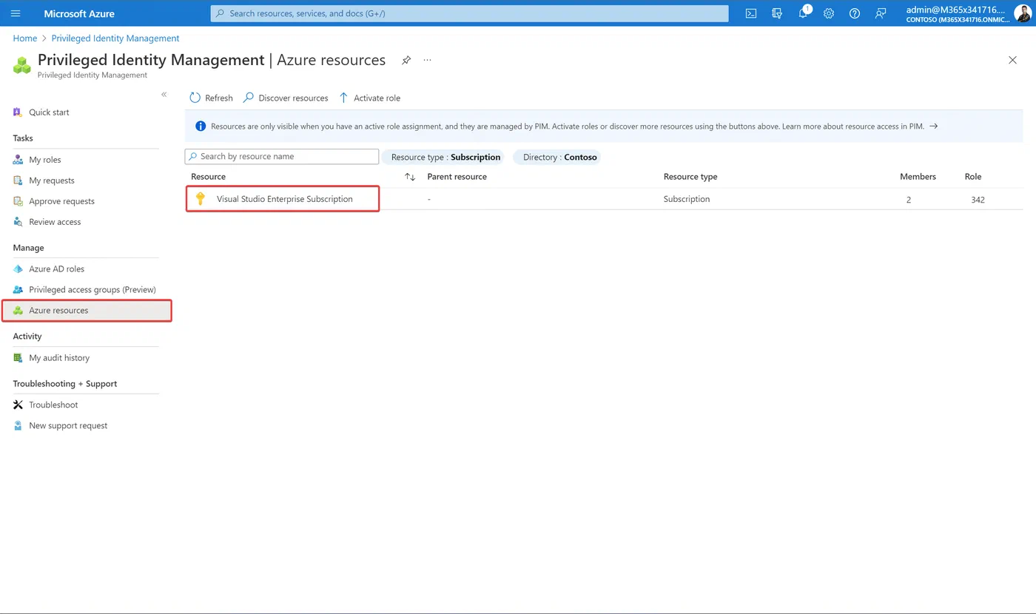
Task: Focus the Search by resource name field
Action: [282, 157]
